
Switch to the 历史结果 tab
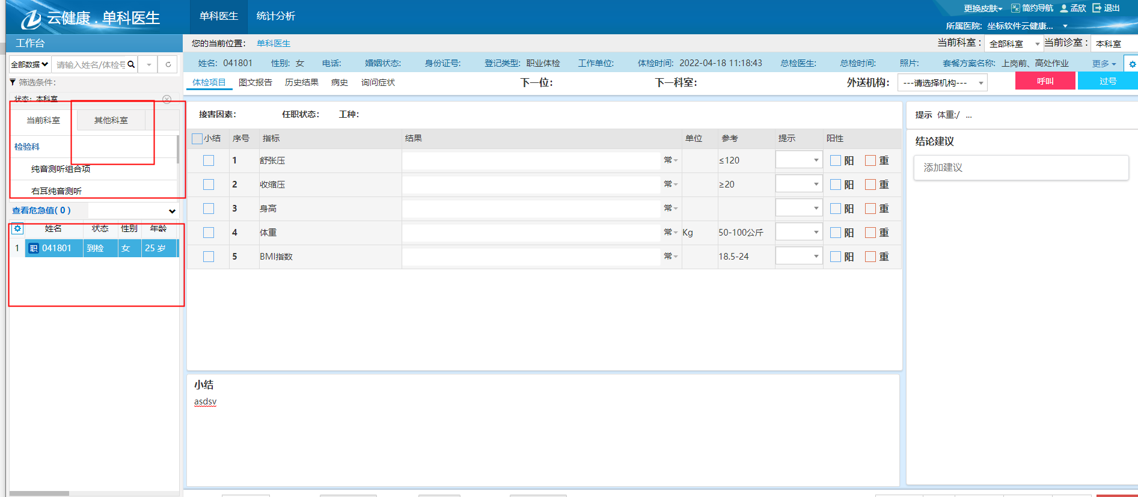(x=302, y=82)
